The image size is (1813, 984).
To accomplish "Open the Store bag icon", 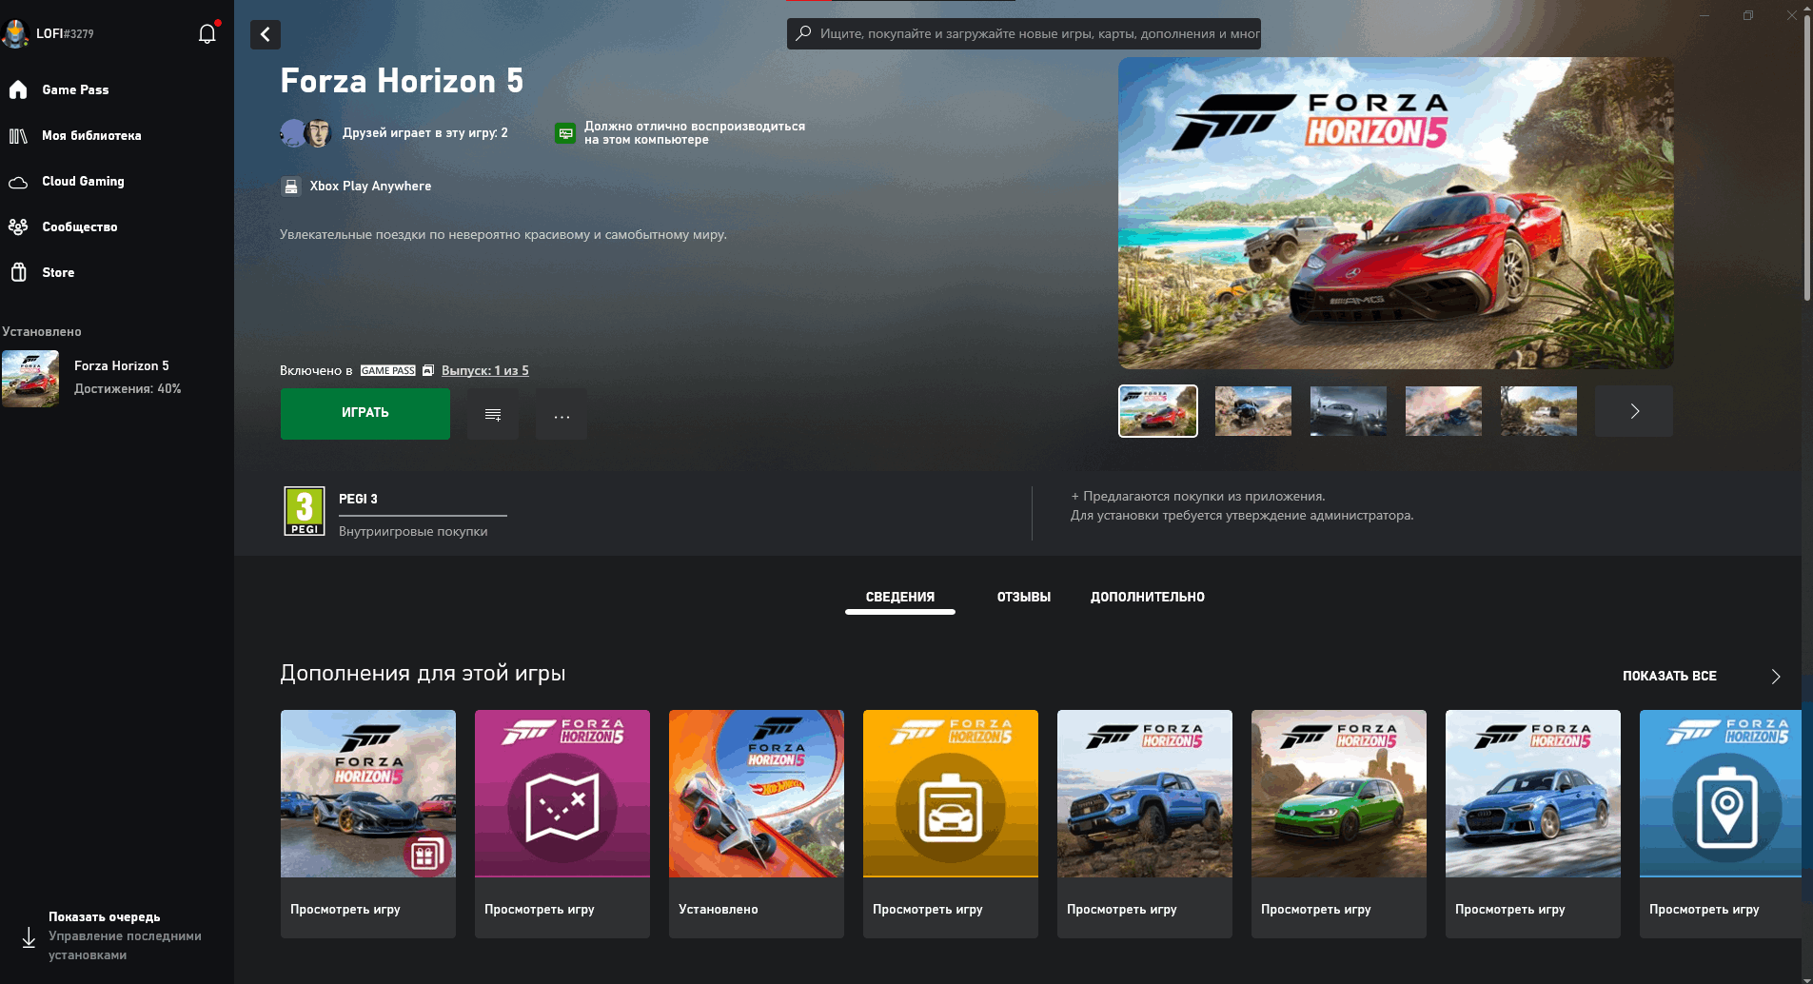I will click(18, 272).
